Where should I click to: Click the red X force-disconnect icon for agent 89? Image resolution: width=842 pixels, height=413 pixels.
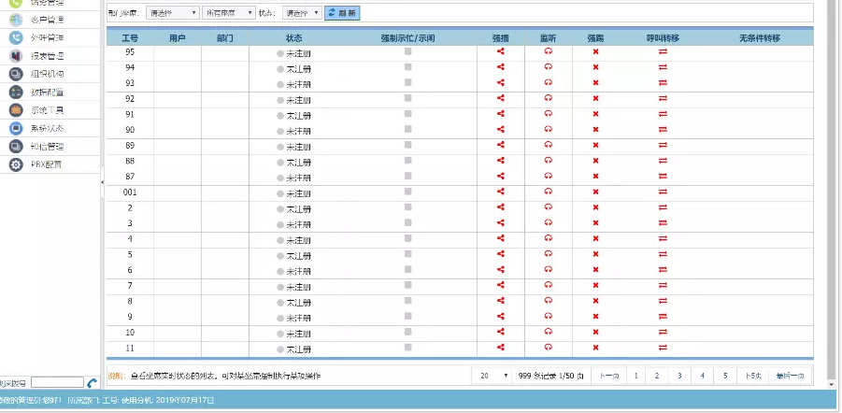[x=595, y=146]
